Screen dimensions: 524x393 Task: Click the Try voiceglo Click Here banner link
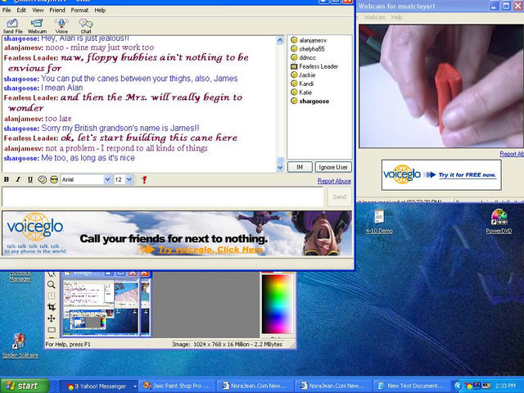pos(210,250)
